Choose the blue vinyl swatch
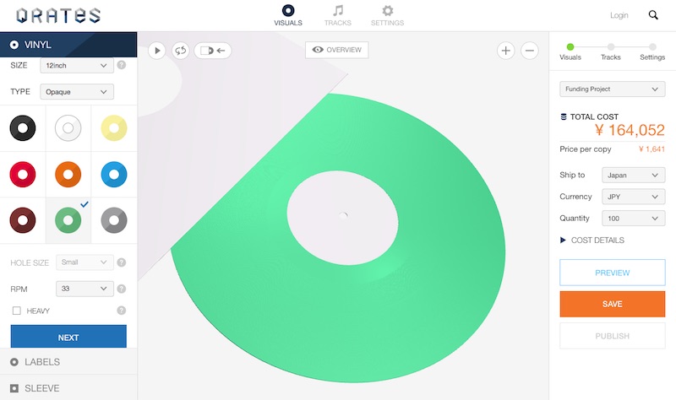Image resolution: width=676 pixels, height=400 pixels. (x=114, y=175)
